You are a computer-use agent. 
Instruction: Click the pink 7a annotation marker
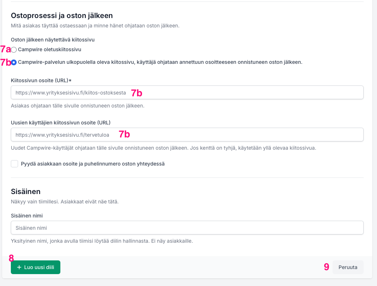[x=5, y=49]
